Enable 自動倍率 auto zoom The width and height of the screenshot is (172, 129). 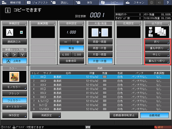[x=72, y=61]
